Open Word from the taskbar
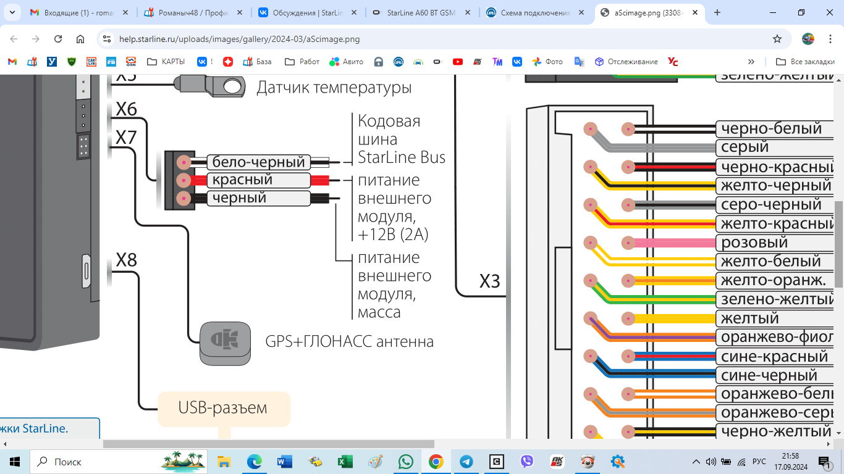This screenshot has width=844, height=474. click(x=284, y=462)
